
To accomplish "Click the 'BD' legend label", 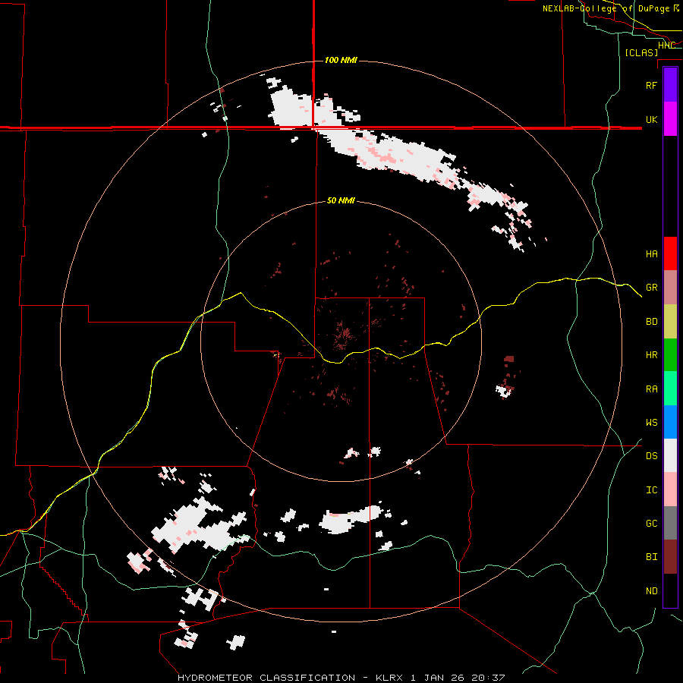I will pos(651,322).
